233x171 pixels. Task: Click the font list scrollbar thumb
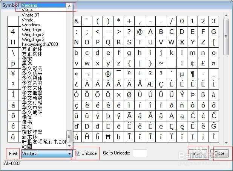tap(69, 136)
